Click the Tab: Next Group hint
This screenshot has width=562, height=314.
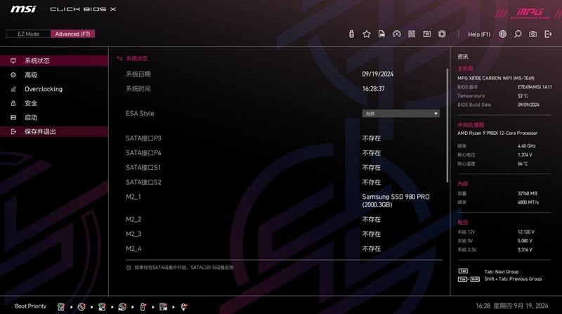coord(502,272)
